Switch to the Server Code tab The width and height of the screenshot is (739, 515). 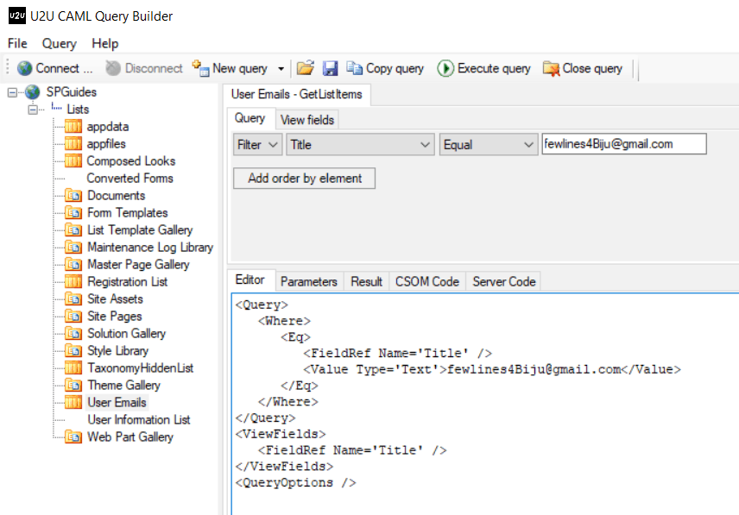(x=504, y=281)
